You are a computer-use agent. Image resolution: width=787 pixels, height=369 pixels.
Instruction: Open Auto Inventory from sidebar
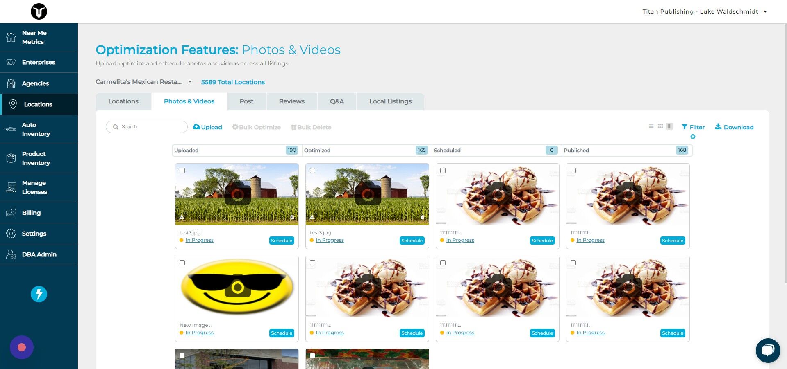[x=39, y=129]
